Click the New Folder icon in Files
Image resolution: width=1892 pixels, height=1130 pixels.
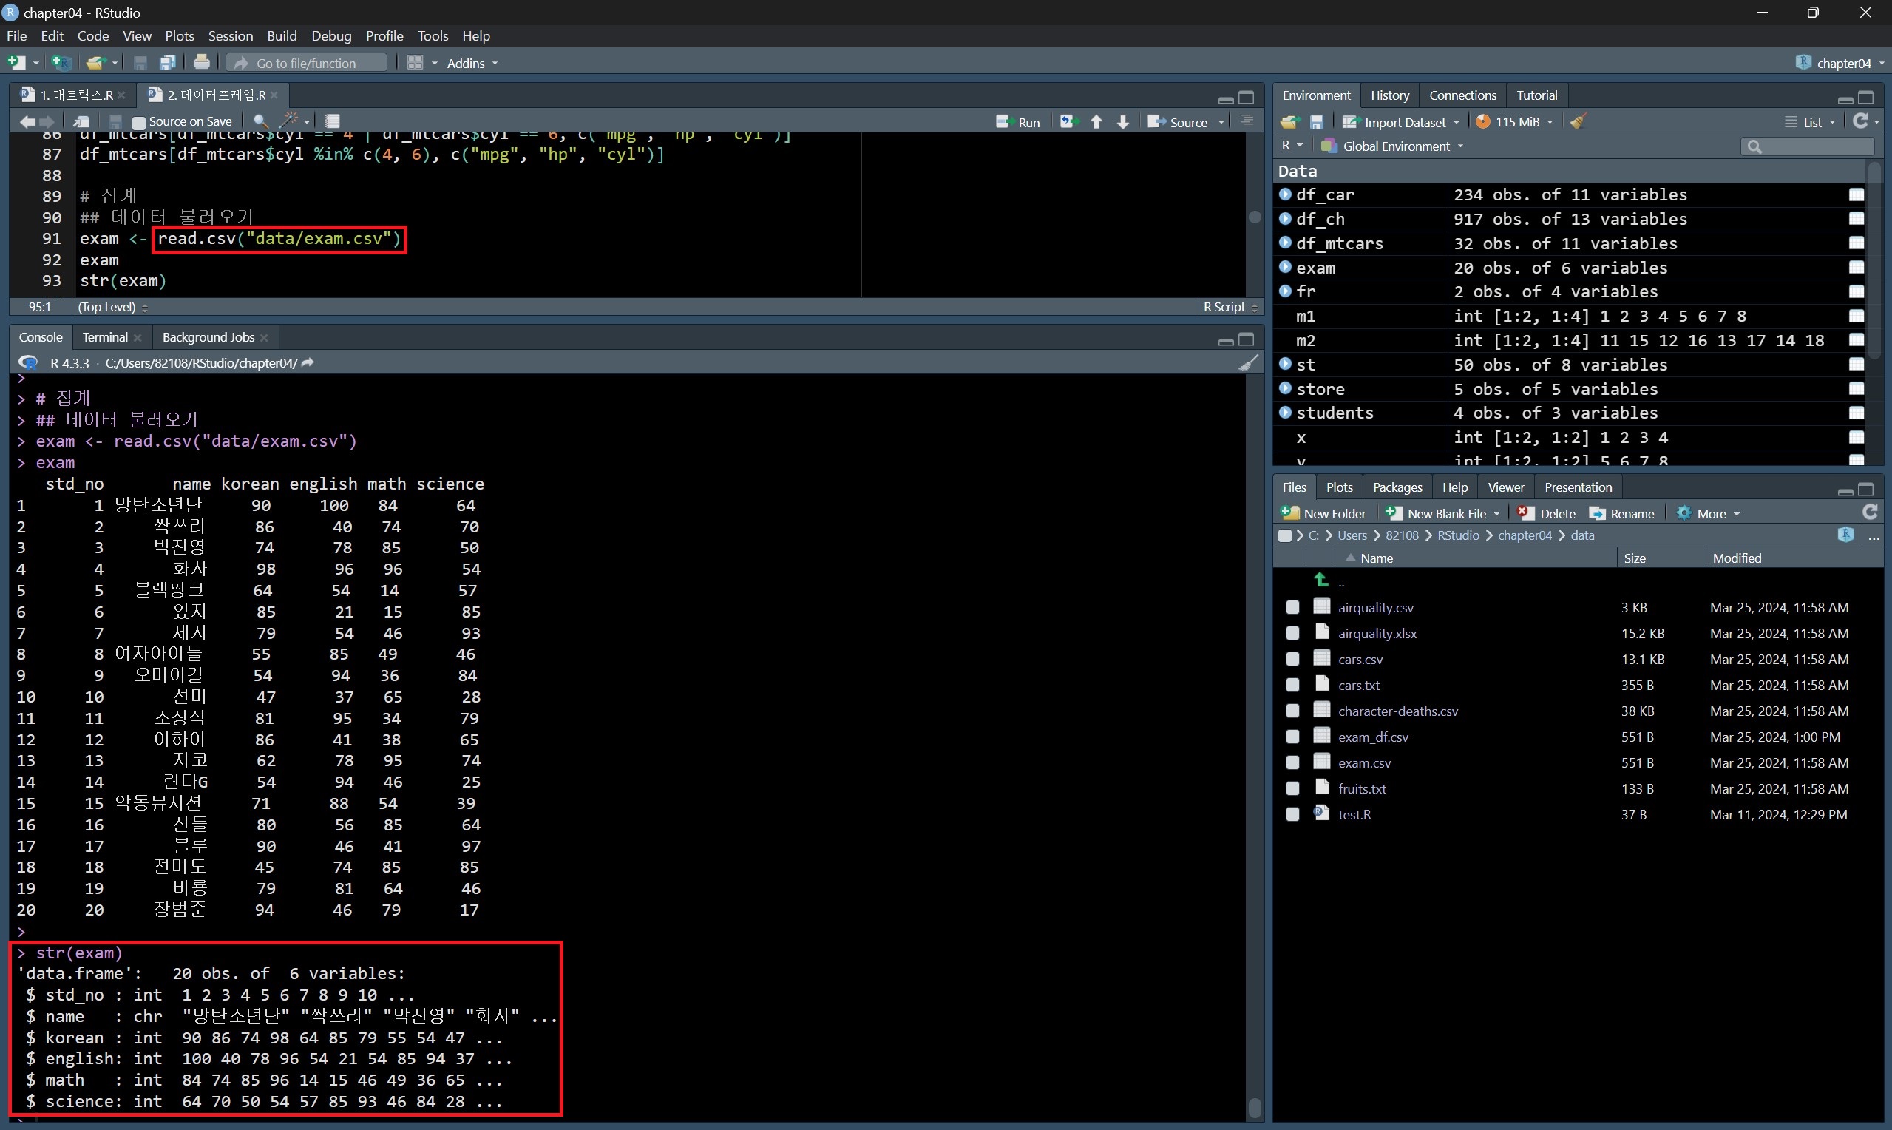1323,513
